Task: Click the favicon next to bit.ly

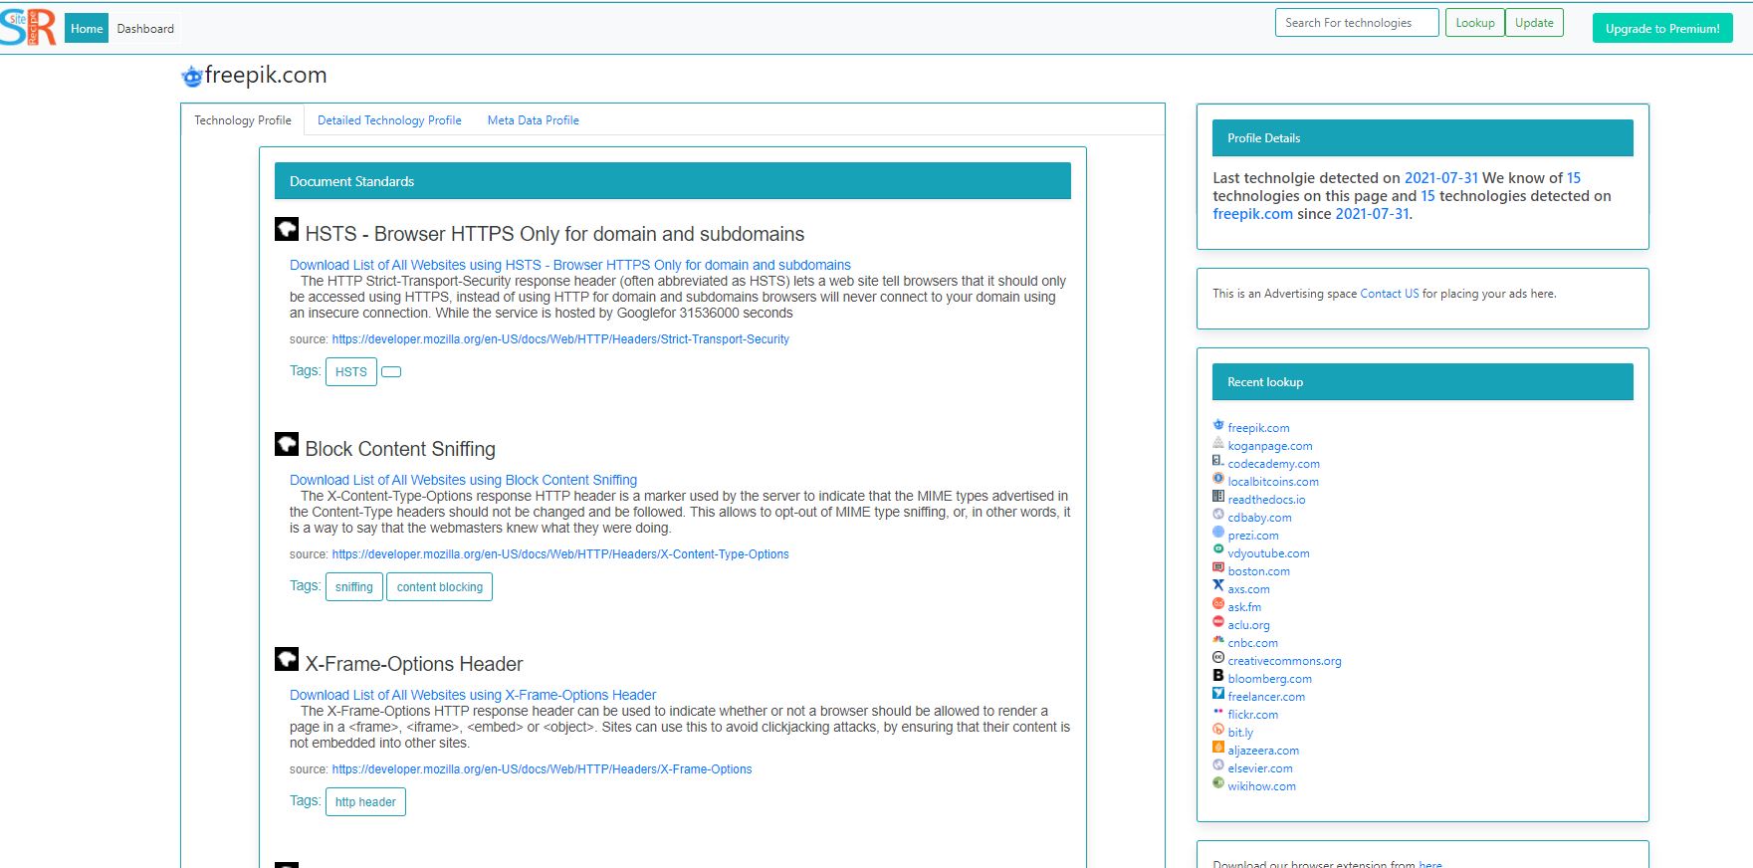Action: click(x=1218, y=730)
